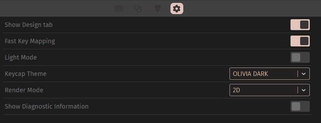
Task: Turn off the Fast Key Mapping switch
Action: coord(300,41)
